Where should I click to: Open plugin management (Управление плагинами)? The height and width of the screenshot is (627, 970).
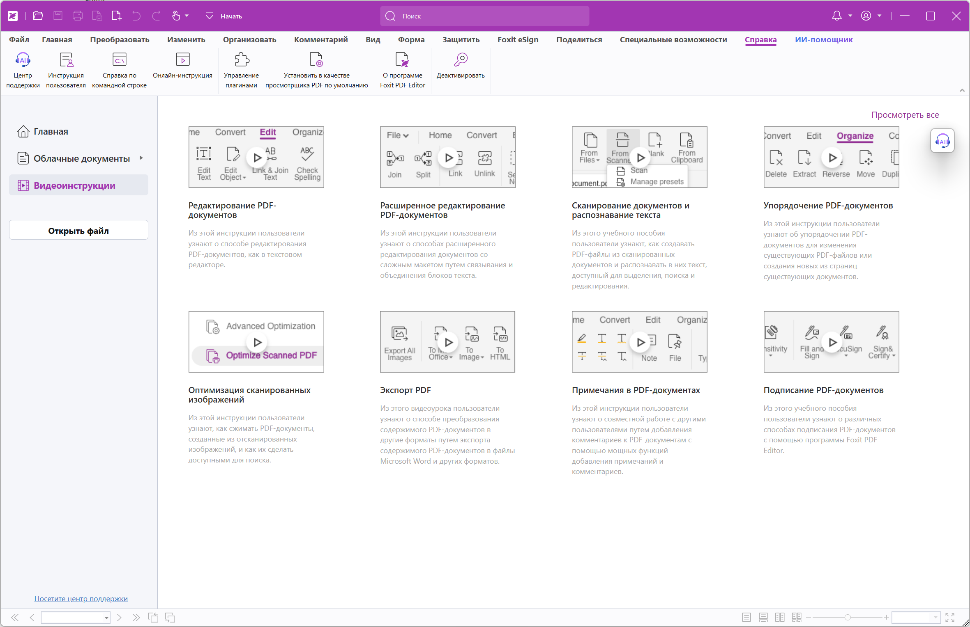click(241, 60)
